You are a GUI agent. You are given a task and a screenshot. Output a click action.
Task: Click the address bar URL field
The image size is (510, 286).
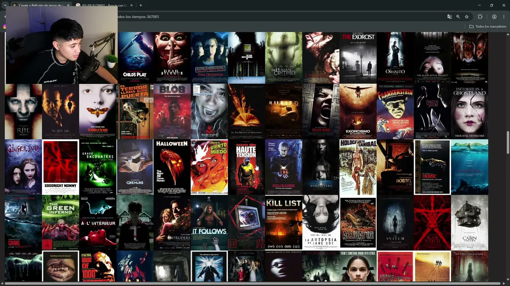click(279, 17)
